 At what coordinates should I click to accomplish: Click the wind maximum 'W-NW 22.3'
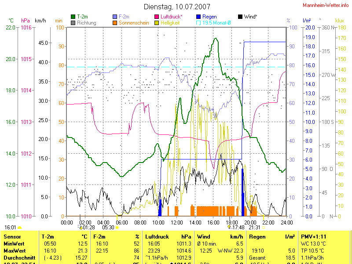pos(230,250)
